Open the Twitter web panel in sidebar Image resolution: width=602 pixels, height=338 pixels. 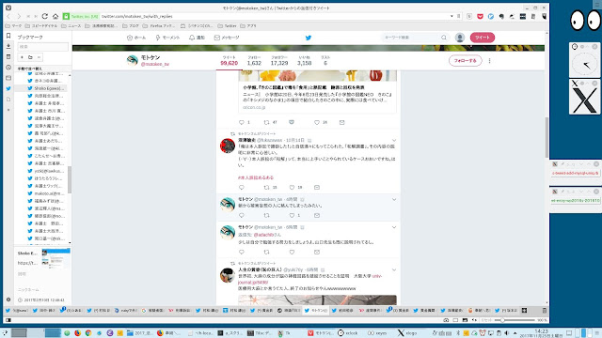tap(8, 88)
